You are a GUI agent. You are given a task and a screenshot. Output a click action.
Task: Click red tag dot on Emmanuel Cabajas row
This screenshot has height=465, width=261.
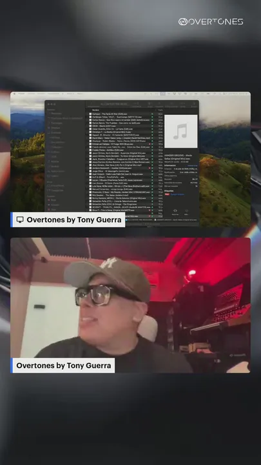pos(150,144)
